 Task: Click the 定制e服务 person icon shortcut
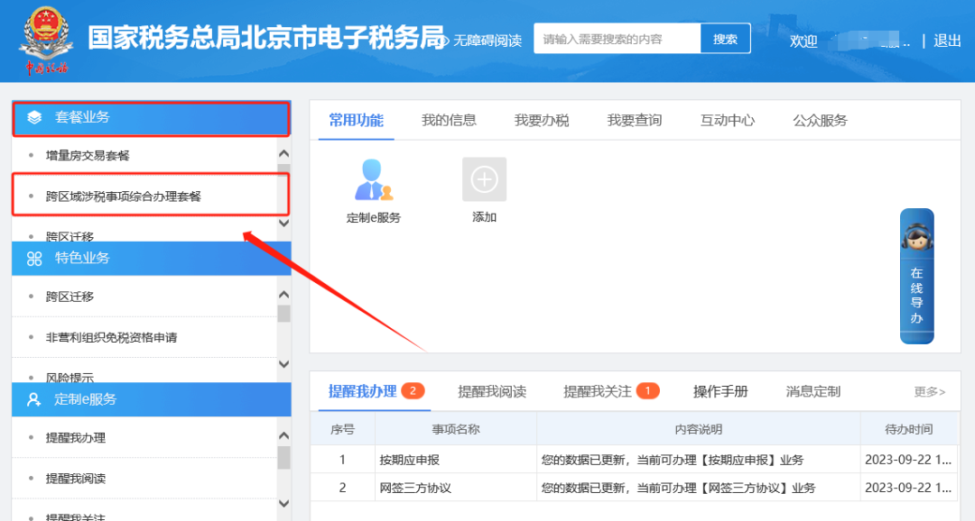click(373, 179)
